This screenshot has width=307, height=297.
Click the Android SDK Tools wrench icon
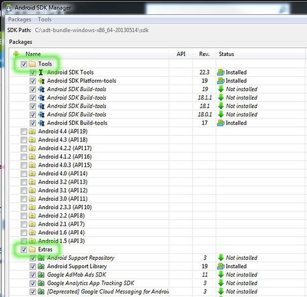click(x=41, y=73)
